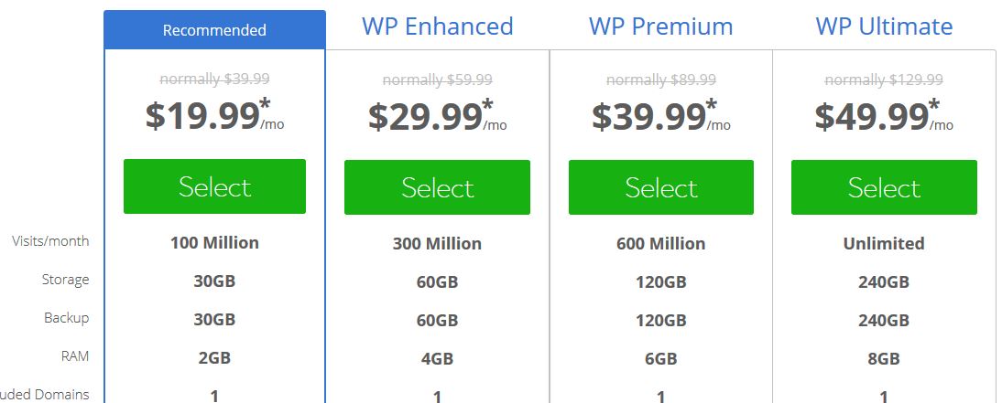Viewport: 1002px width, 403px height.
Task: Open the WP Enhanced plan heading
Action: tap(437, 27)
